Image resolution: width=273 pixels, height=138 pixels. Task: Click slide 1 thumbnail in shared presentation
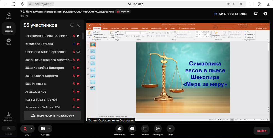(92, 45)
